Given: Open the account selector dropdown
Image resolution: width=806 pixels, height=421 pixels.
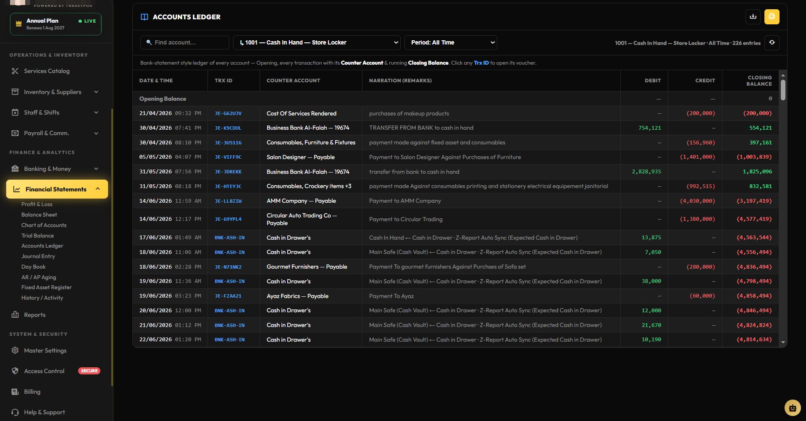Looking at the screenshot, I should click(x=317, y=42).
